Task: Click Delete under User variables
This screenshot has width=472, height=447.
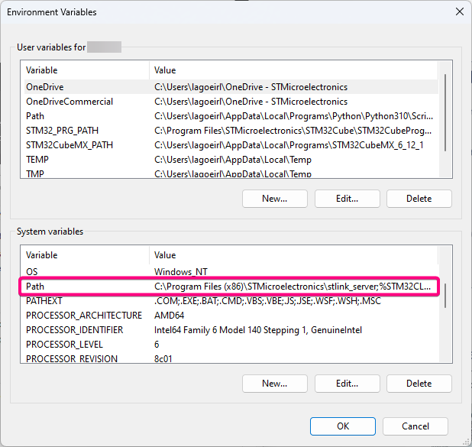Action: pos(419,199)
